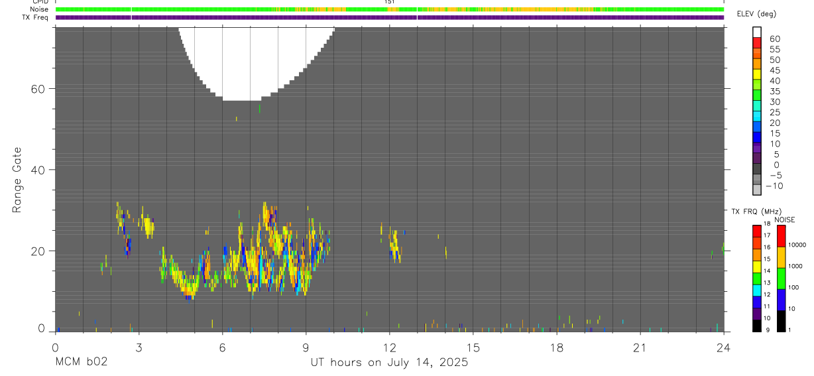The height and width of the screenshot is (376, 814).
Task: Click the Range Gate axis label
Action: coord(18,180)
